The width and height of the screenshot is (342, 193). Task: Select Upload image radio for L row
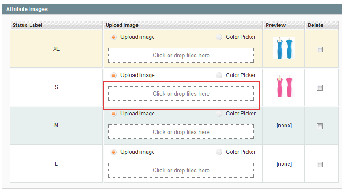coord(113,152)
